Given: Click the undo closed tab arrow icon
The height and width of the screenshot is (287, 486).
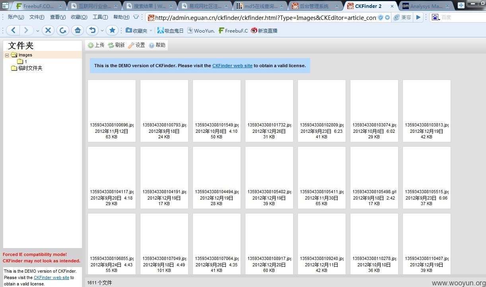Looking at the screenshot, I should pyautogui.click(x=92, y=30).
